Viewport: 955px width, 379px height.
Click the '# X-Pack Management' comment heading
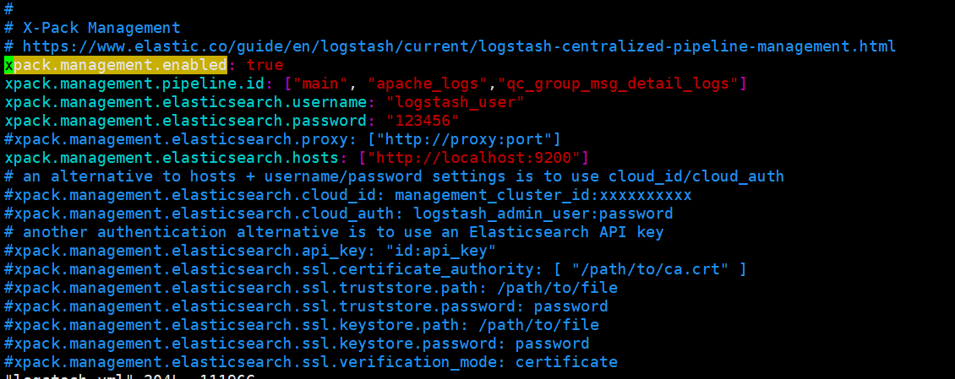pos(92,28)
